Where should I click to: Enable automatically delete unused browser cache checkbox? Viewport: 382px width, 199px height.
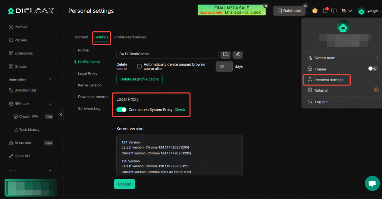coord(140,67)
